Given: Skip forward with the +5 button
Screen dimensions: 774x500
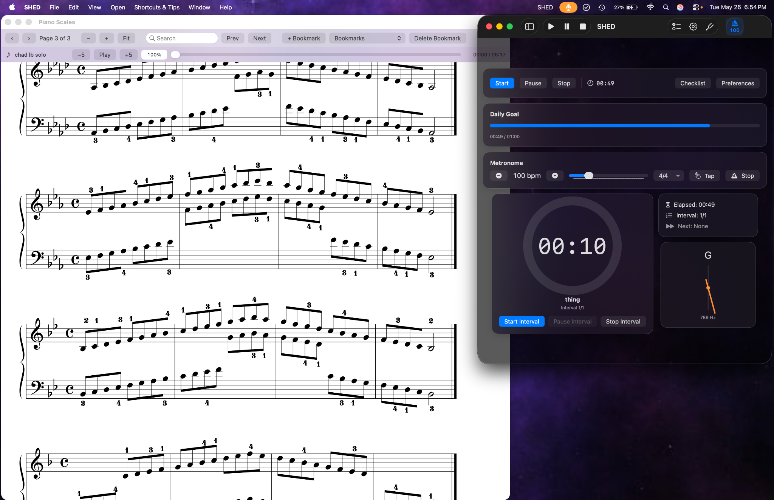Looking at the screenshot, I should pyautogui.click(x=128, y=55).
